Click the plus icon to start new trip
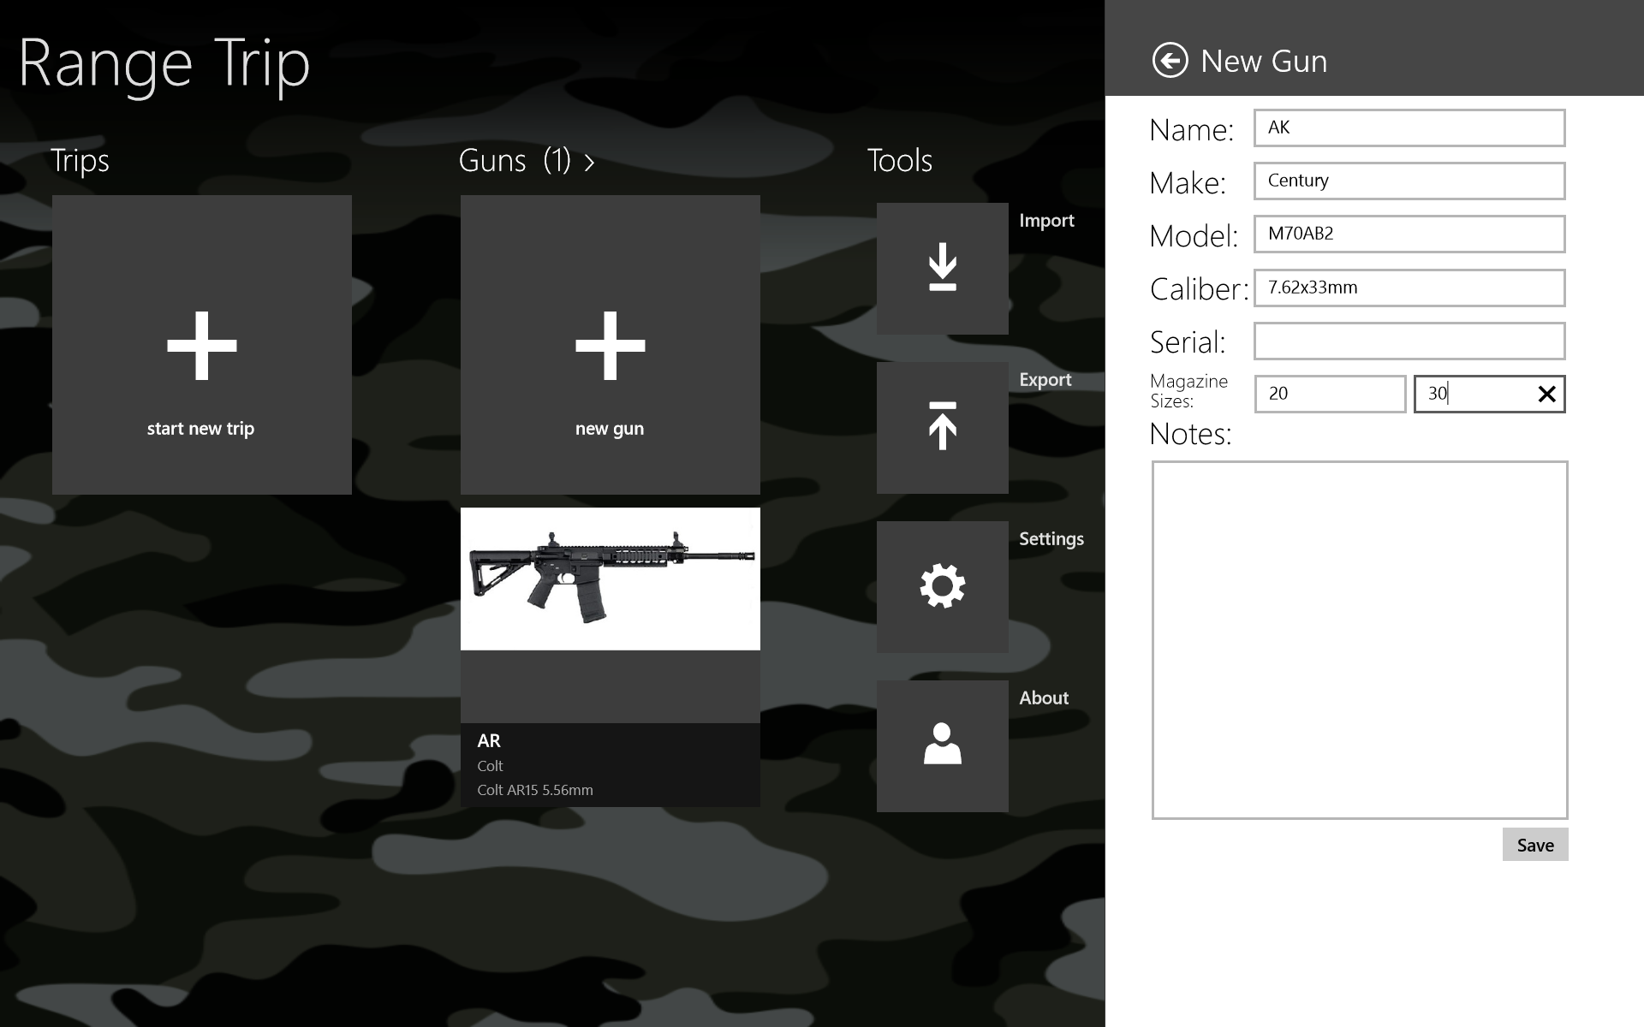 coord(201,345)
